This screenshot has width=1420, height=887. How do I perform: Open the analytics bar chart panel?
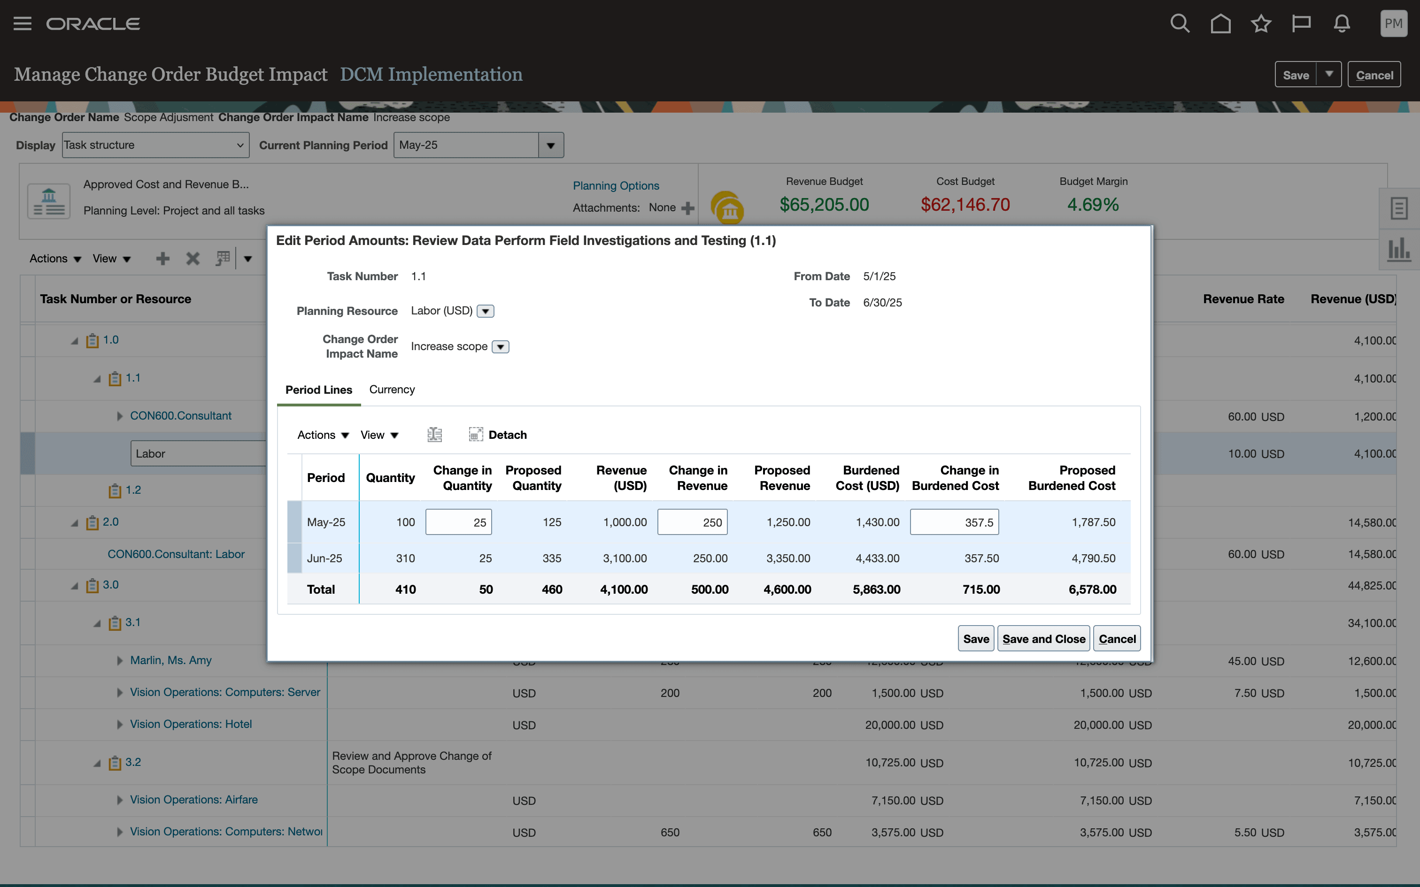coord(1399,249)
